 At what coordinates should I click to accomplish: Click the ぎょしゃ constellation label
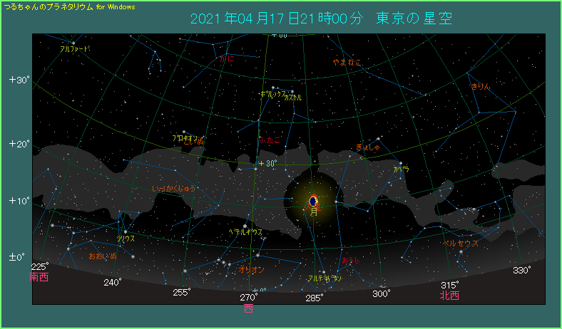[x=368, y=147]
